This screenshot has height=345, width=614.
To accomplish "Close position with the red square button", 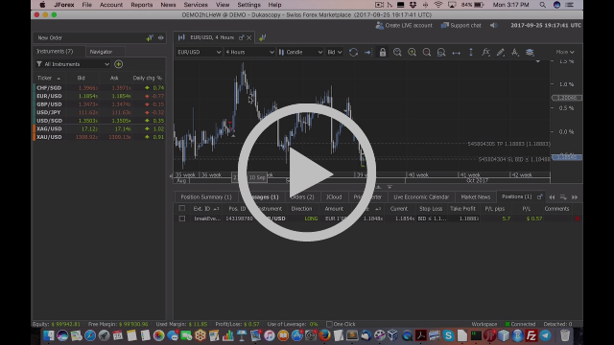I will (x=578, y=218).
